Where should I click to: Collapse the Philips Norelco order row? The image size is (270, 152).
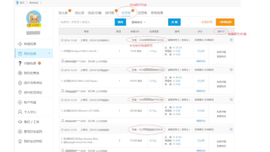click(231, 129)
